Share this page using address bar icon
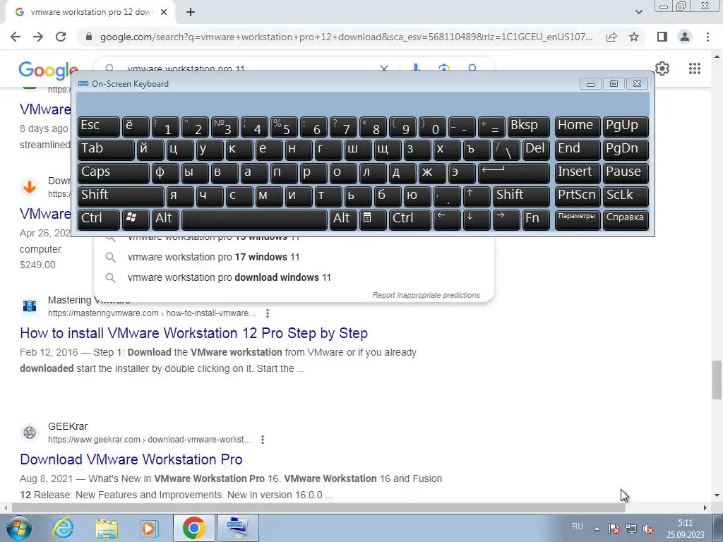 pos(611,37)
